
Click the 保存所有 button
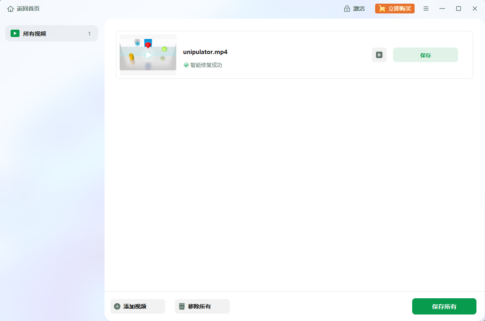pyautogui.click(x=444, y=306)
